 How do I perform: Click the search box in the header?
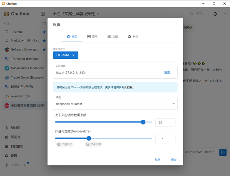[x=198, y=14]
